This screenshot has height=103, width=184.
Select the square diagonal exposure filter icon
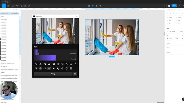tap(54, 64)
